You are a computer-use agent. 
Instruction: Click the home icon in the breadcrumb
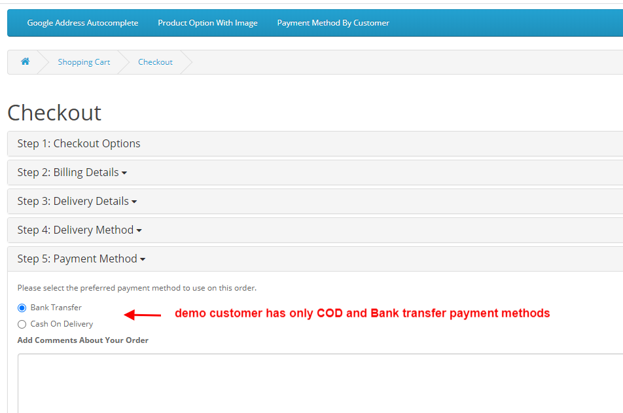pos(25,62)
